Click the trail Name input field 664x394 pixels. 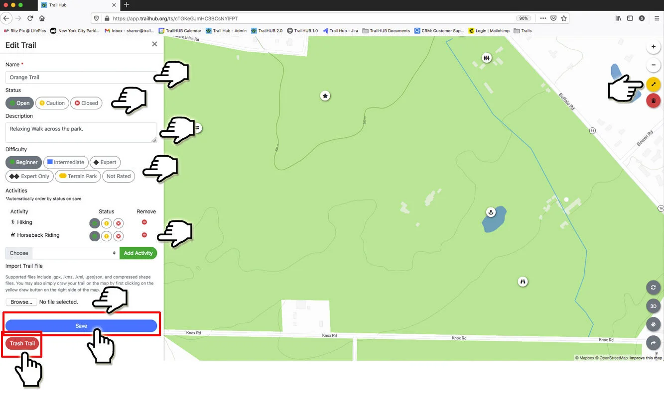click(x=81, y=77)
